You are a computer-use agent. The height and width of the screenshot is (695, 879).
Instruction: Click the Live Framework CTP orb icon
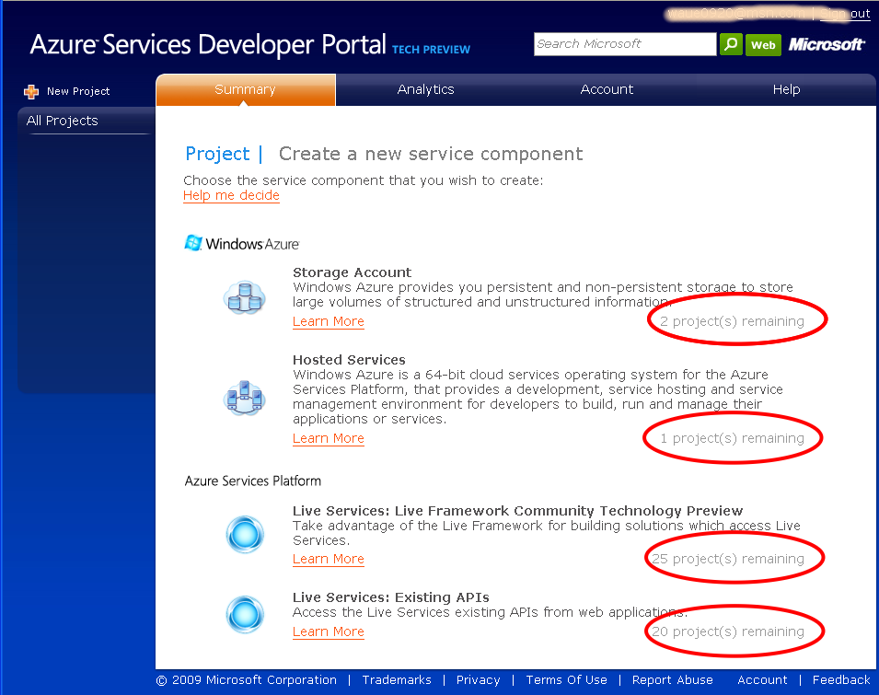click(245, 534)
